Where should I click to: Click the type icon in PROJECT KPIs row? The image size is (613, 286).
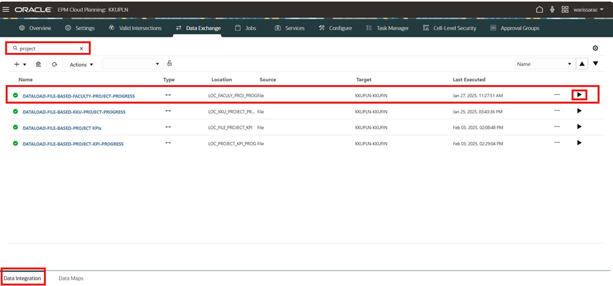(x=168, y=127)
